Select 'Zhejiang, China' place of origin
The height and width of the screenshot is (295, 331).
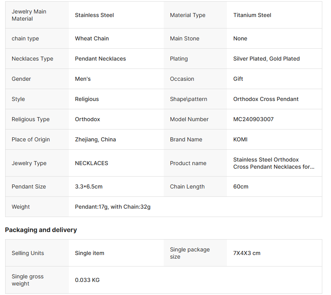[95, 139]
